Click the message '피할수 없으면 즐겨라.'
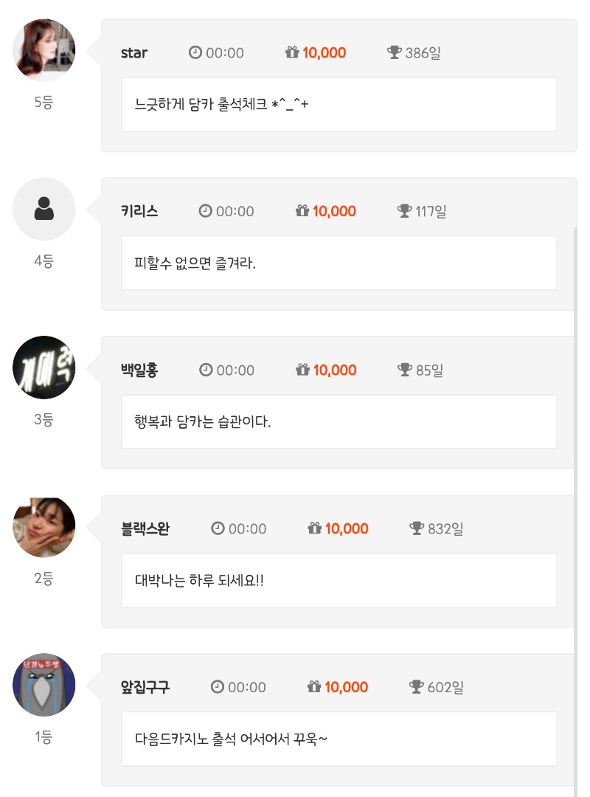The width and height of the screenshot is (590, 797). [x=195, y=263]
